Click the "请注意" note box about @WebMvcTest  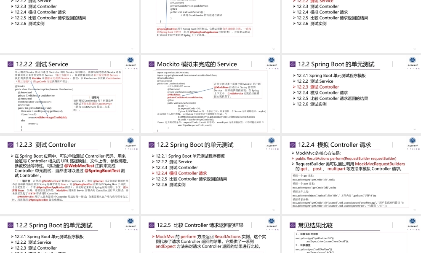(x=69, y=190)
